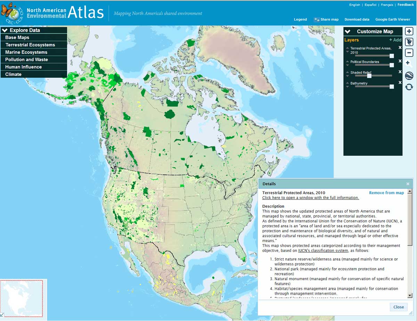Open the Base Maps category
417x321 pixels.
point(34,37)
